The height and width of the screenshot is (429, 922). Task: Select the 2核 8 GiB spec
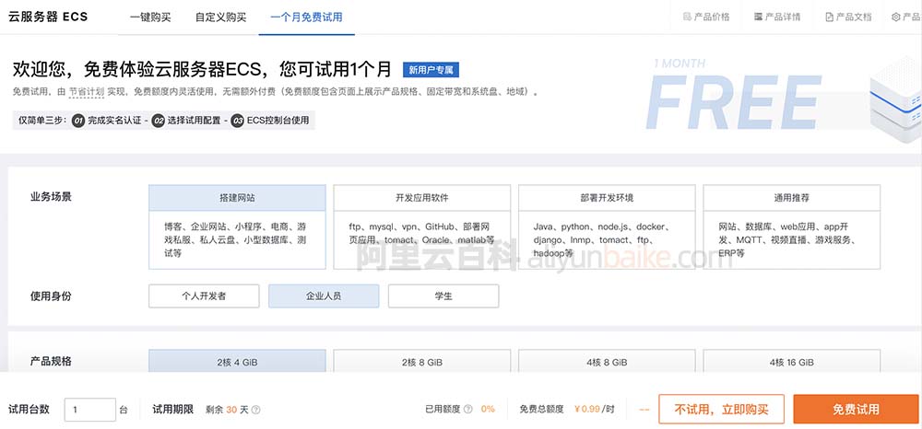click(x=421, y=362)
